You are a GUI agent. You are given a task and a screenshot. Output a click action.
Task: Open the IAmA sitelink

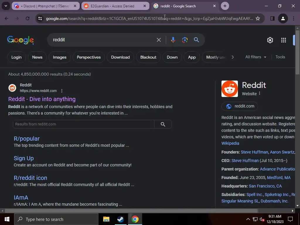pyautogui.click(x=21, y=197)
